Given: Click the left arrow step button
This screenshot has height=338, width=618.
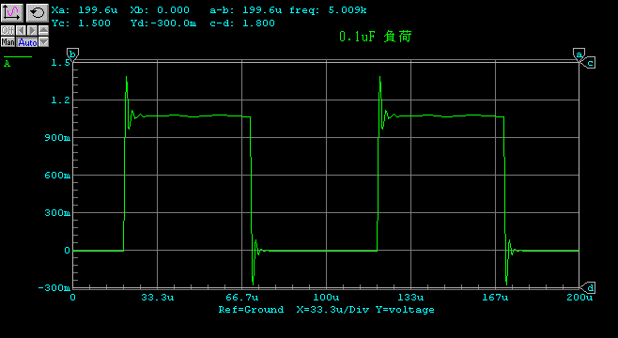Looking at the screenshot, I should coord(21,30).
